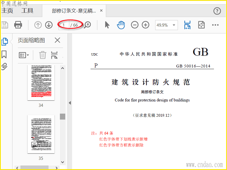Image resolution: width=227 pixels, height=170 pixels.
Task: Click the thumbnail print pages icon
Action: point(54,55)
